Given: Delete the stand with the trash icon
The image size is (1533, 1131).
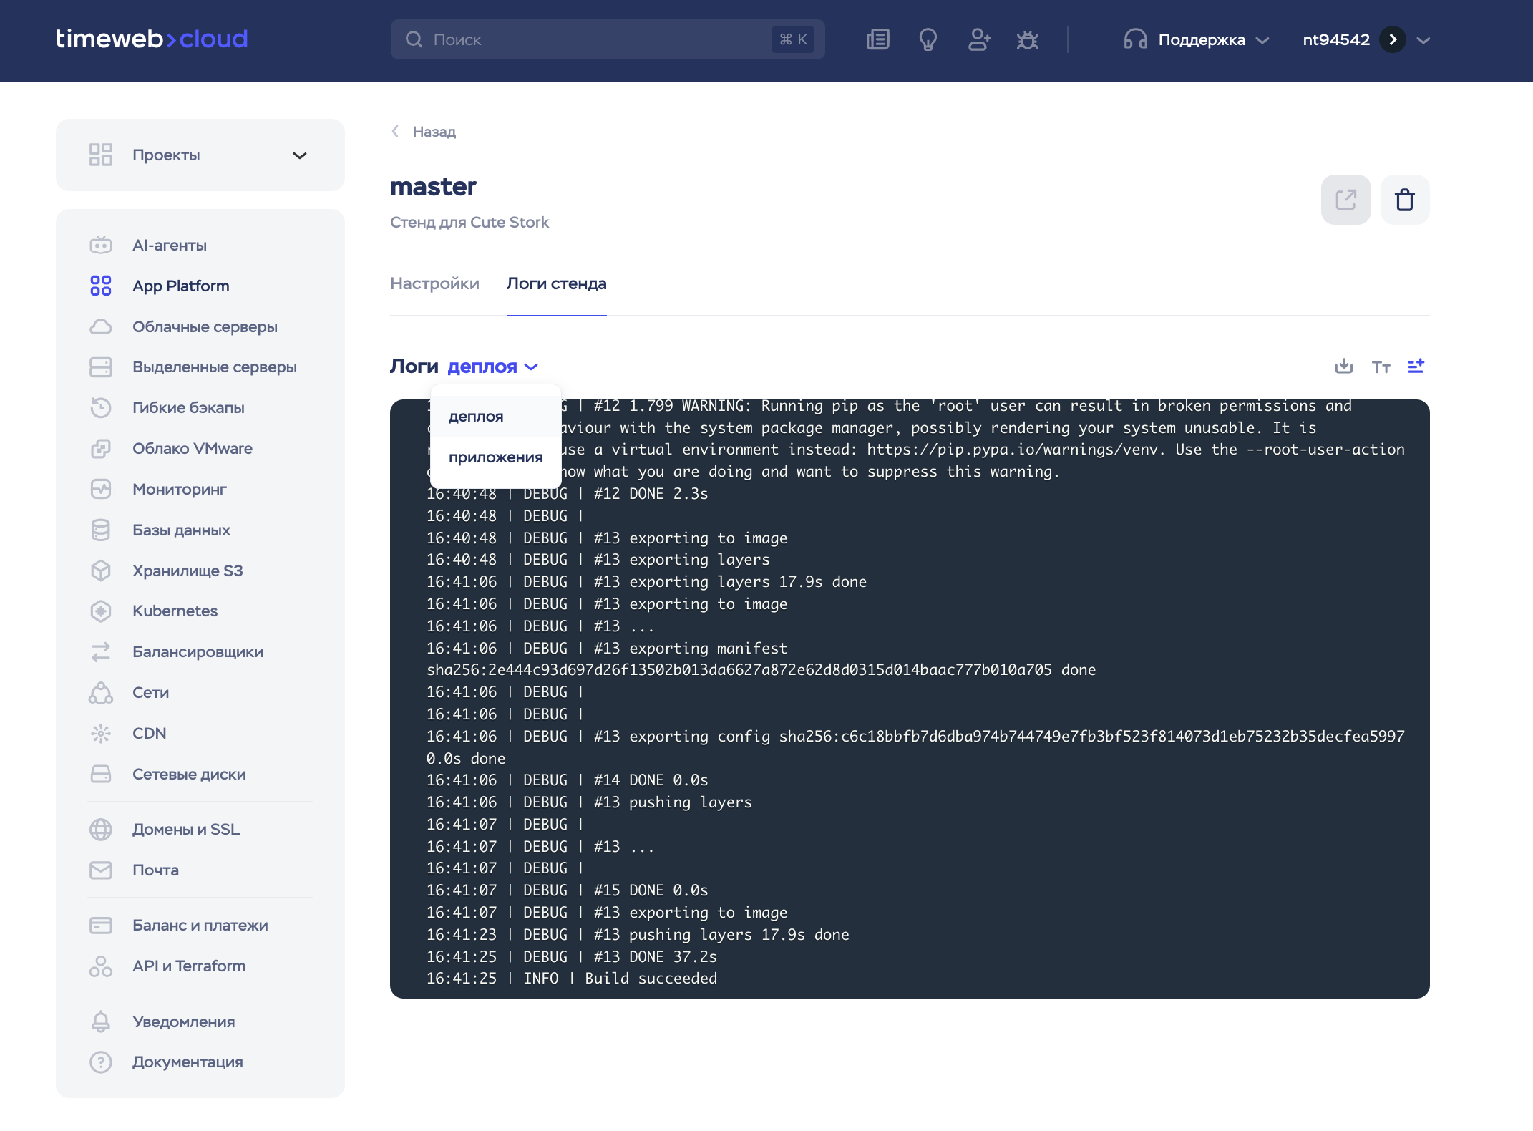Looking at the screenshot, I should click(x=1404, y=200).
